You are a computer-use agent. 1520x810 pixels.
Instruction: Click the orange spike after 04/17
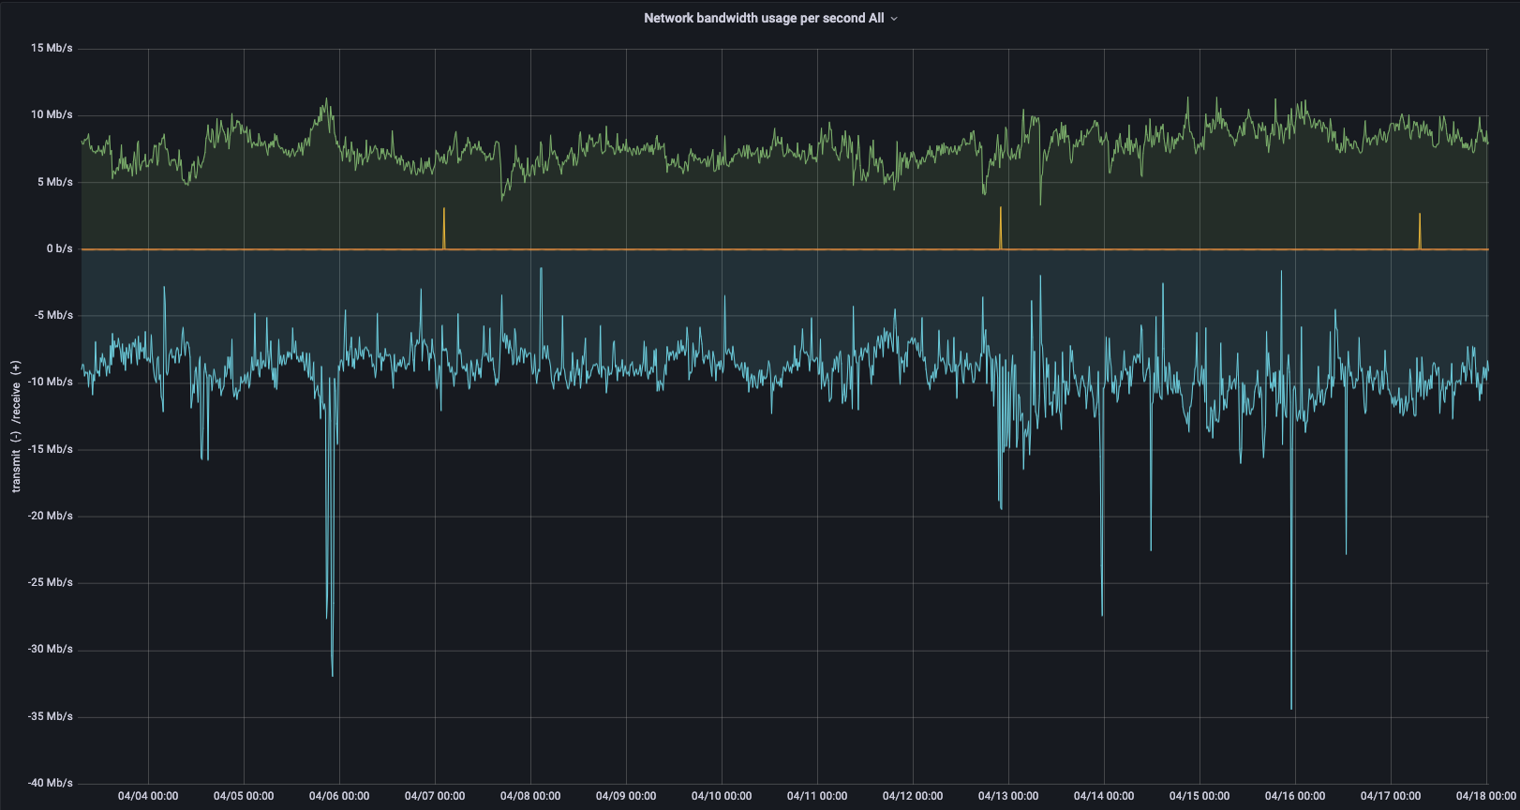tap(1420, 231)
